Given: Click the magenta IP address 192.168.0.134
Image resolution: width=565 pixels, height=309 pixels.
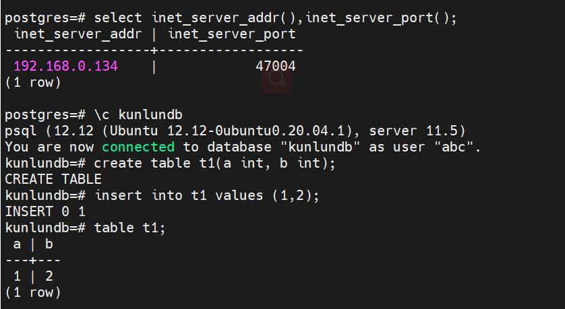Looking at the screenshot, I should pos(65,66).
